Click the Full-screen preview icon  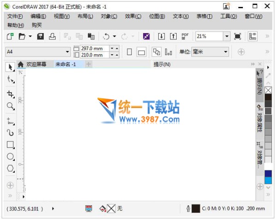[x=237, y=36]
